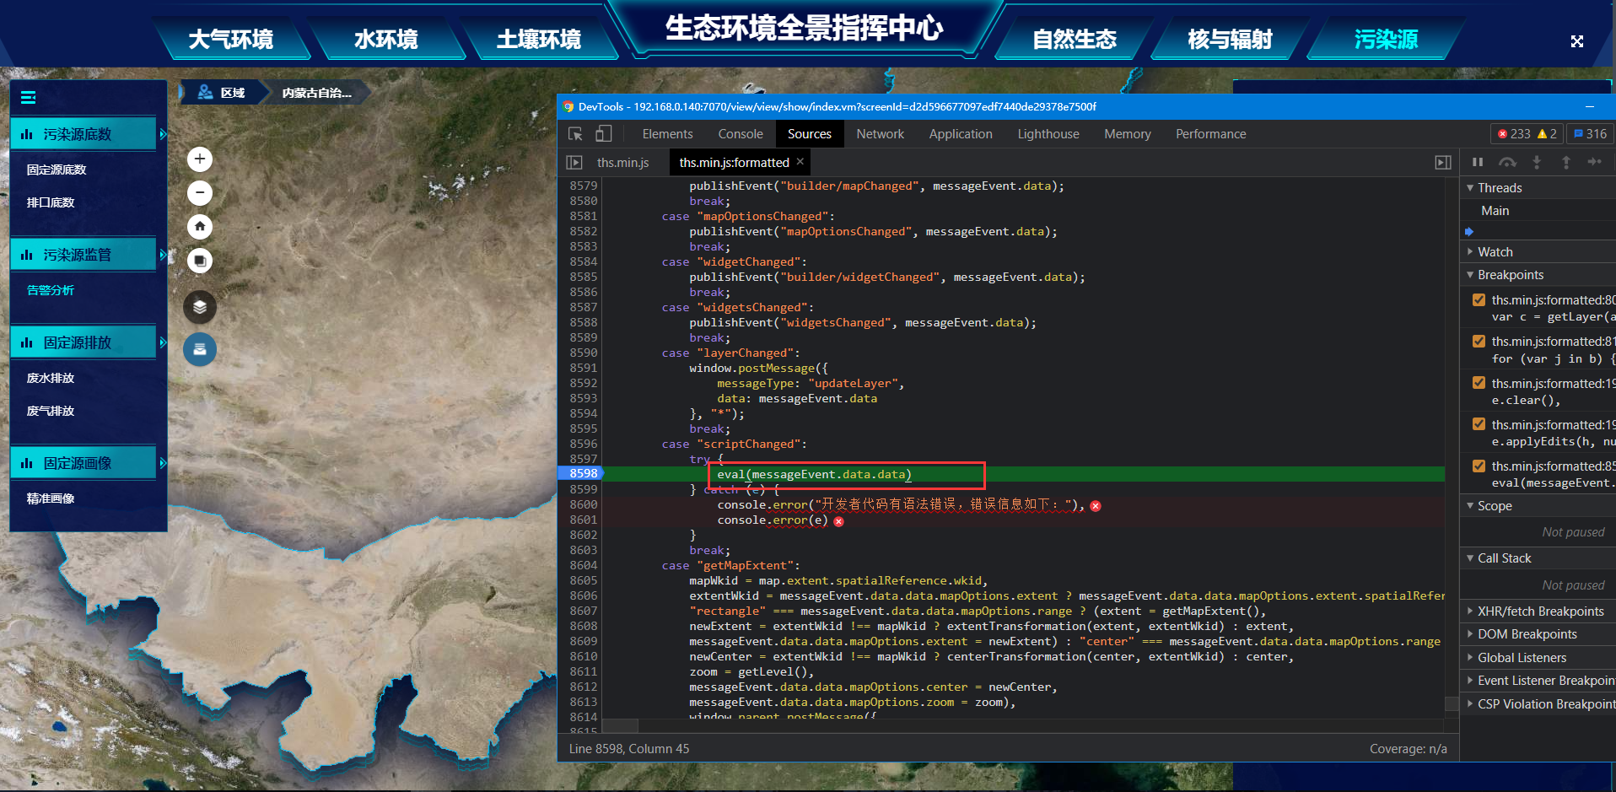Zoom in on the map with plus button
Screen dimensions: 1616x792
200,159
